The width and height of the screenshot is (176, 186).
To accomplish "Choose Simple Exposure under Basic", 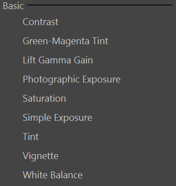I will [57, 118].
